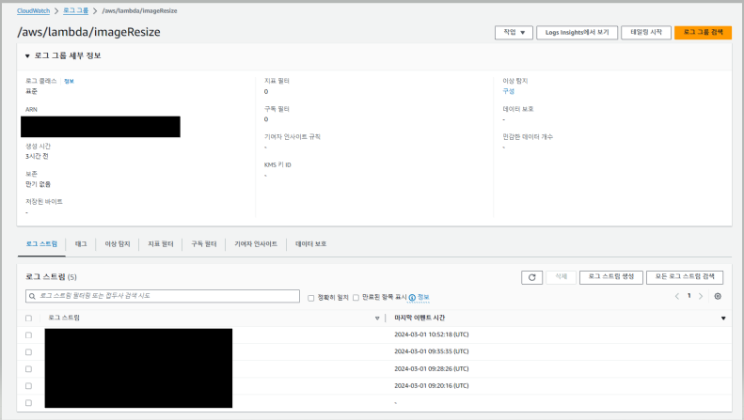The width and height of the screenshot is (744, 420).
Task: Click the 로그 스트림 column header
Action: pyautogui.click(x=64, y=319)
